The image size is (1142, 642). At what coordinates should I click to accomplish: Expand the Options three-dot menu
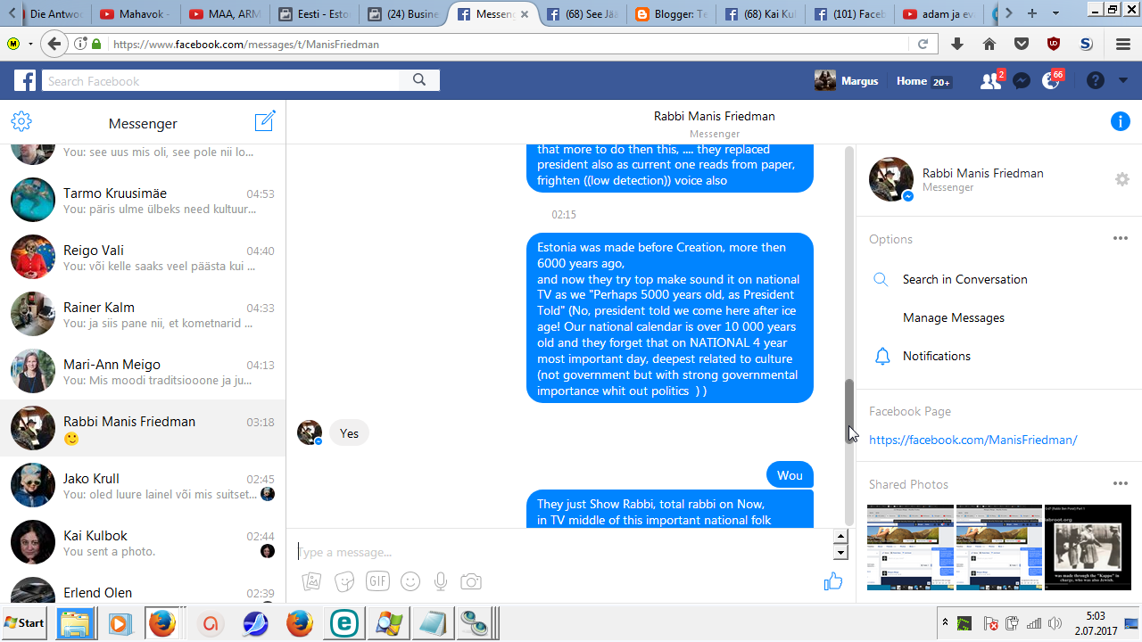point(1121,238)
